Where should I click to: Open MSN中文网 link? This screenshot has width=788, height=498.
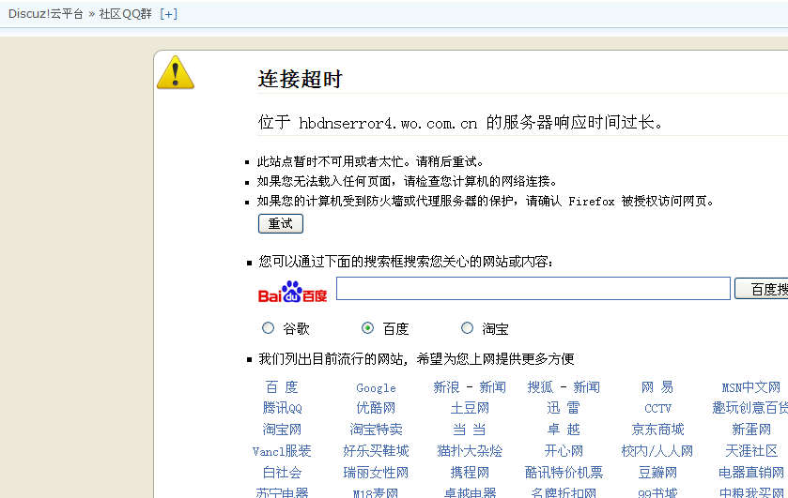coord(750,387)
